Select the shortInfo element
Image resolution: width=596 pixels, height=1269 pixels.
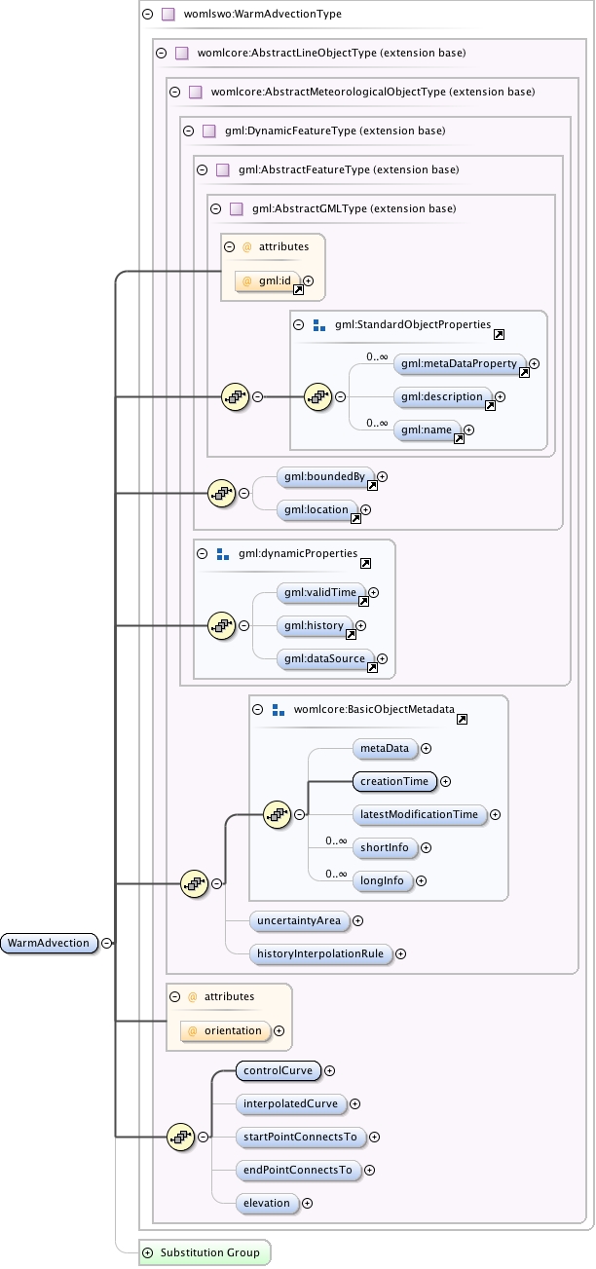tap(385, 847)
